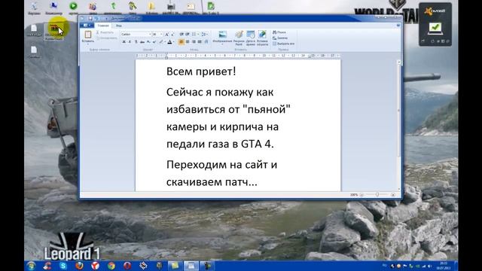Viewport: 482px width, 271px height.
Task: Click the Cut (Вырезать) command
Action: pyautogui.click(x=105, y=32)
